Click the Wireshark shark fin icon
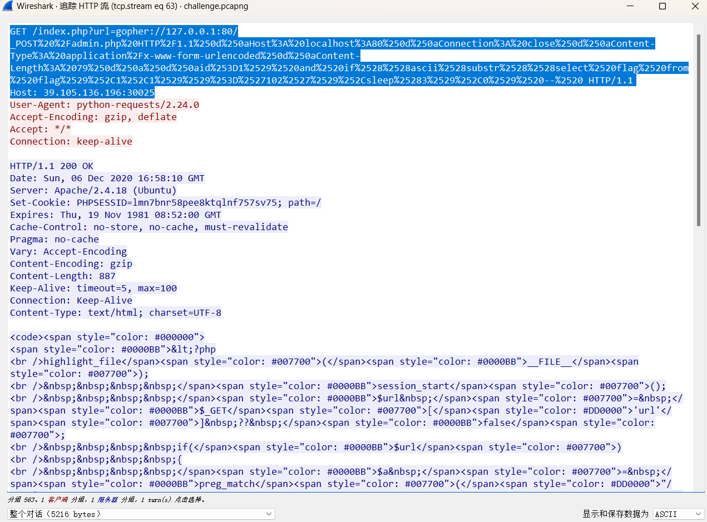Screen dimensions: 707x522 (8, 7)
